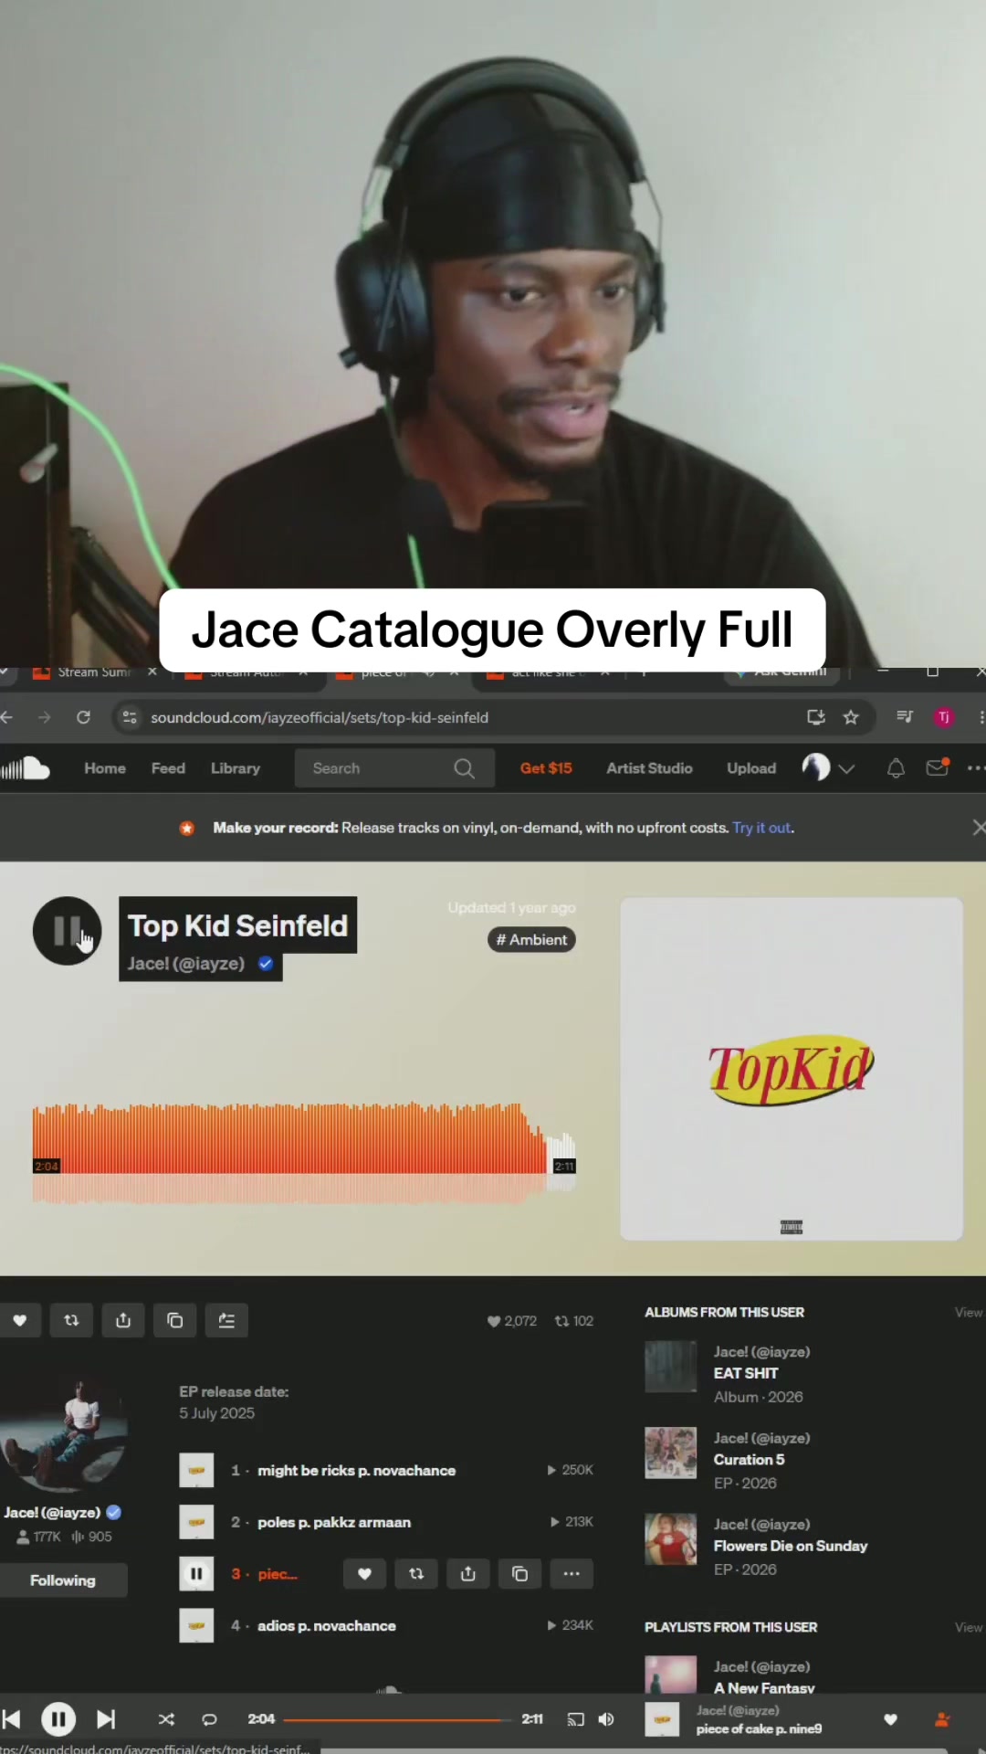Click the Get $15 offer link
This screenshot has height=1754, width=986.
[546, 768]
